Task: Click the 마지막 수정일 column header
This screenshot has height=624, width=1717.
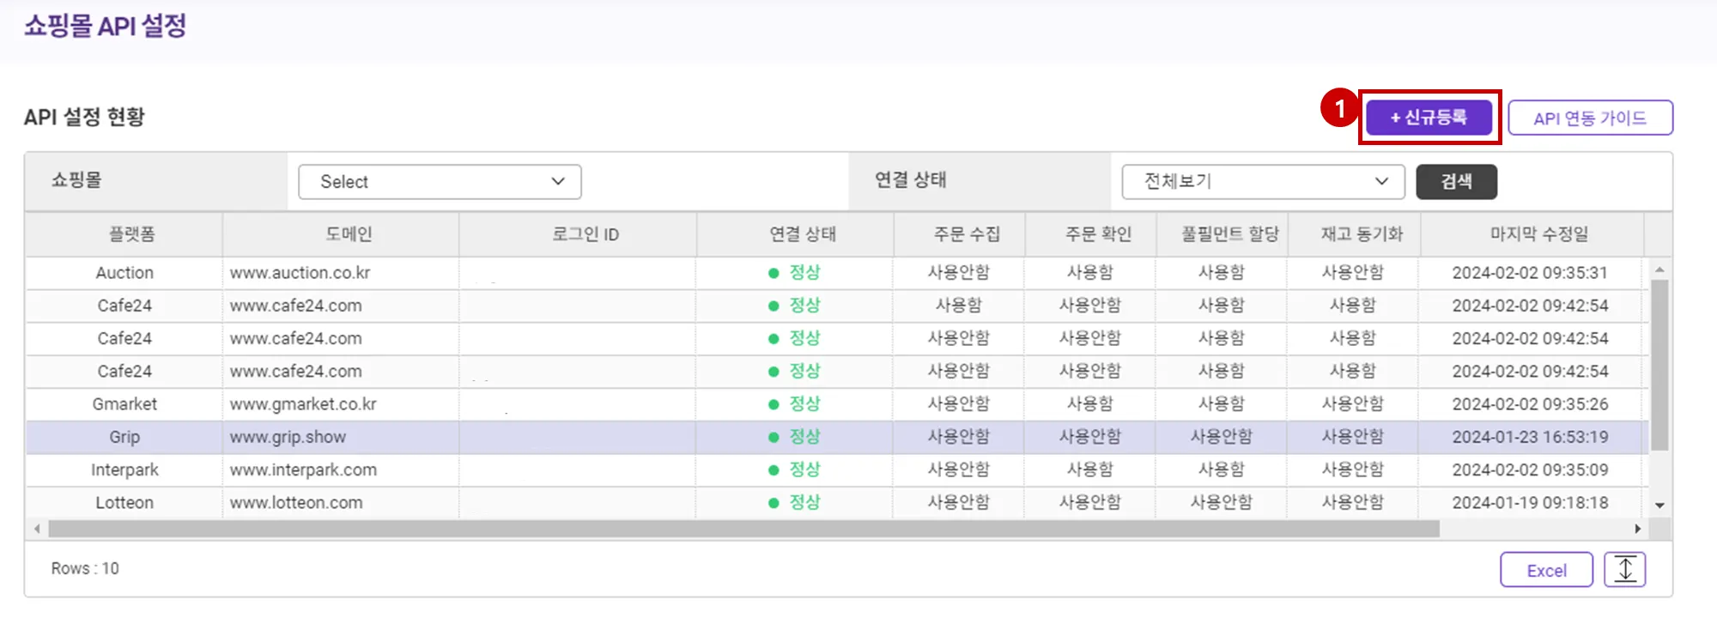Action: click(1538, 234)
